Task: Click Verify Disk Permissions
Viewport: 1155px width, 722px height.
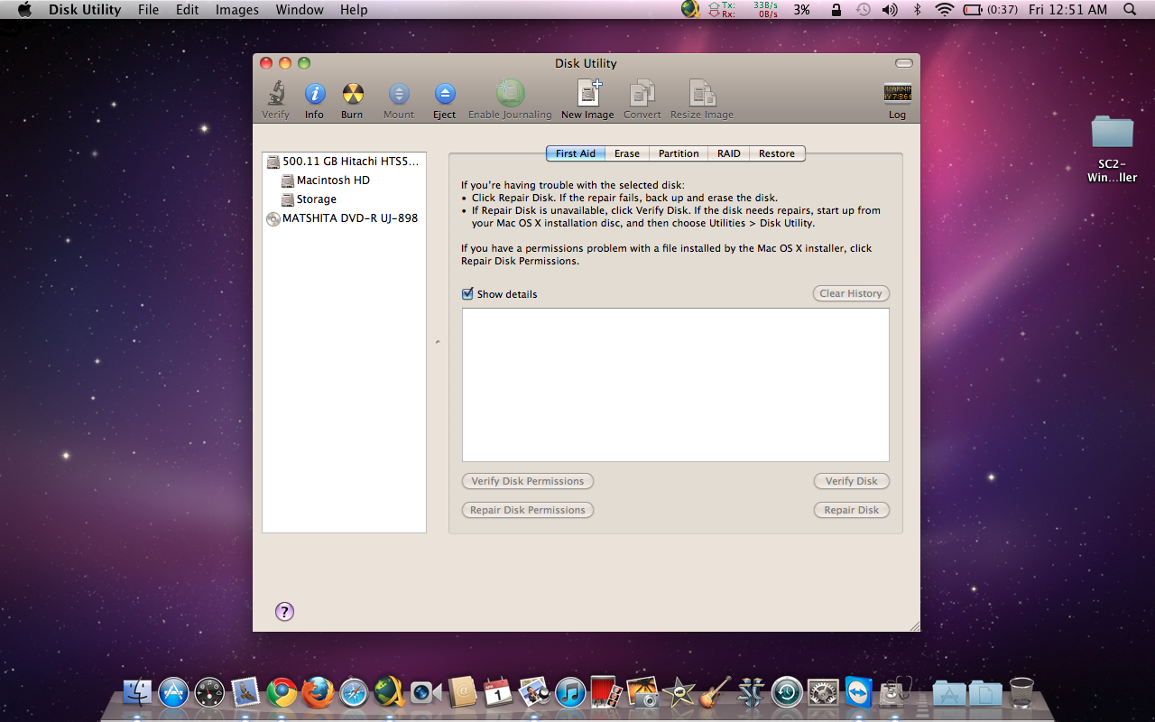Action: click(528, 481)
